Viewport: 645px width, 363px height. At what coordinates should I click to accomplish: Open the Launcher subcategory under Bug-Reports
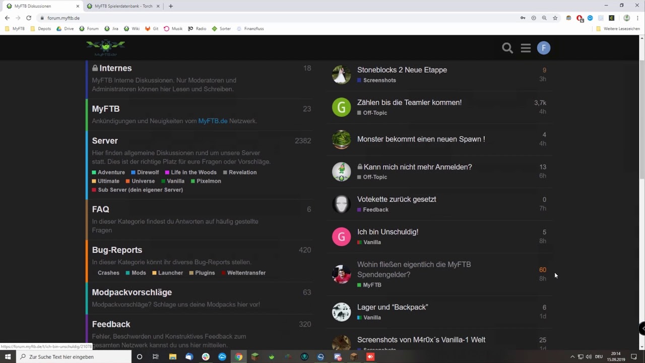pyautogui.click(x=167, y=273)
